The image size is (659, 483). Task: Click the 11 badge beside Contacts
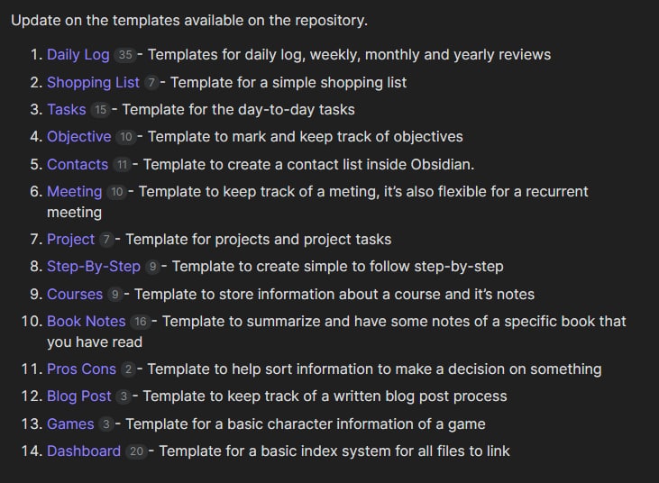(x=123, y=166)
